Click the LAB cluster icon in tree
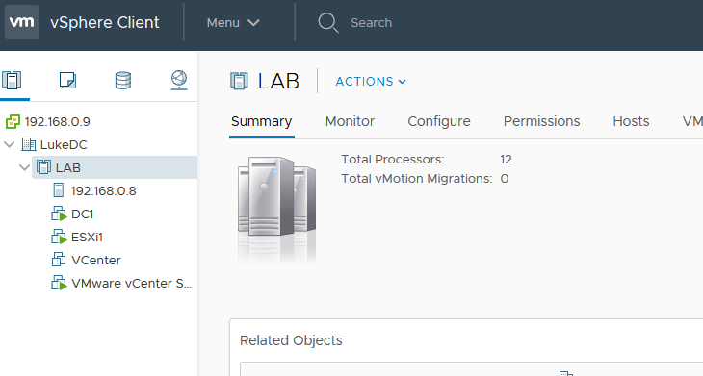 coord(43,167)
